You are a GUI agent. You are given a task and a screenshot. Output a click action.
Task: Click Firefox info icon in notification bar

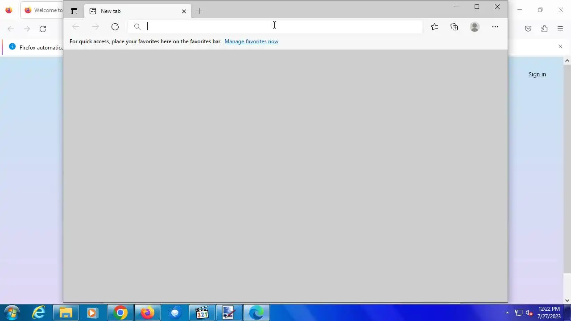(12, 47)
